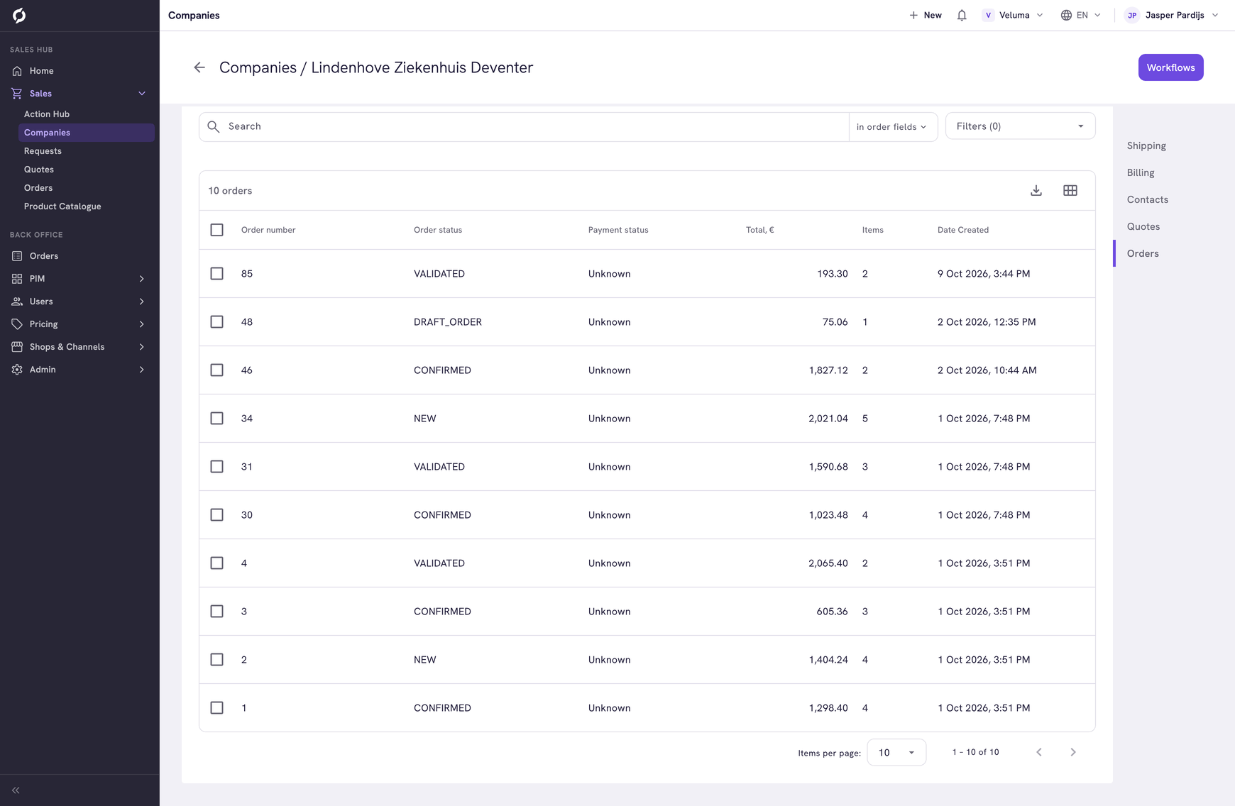Image resolution: width=1235 pixels, height=806 pixels.
Task: Select the checkbox for order 1
Action: pyautogui.click(x=217, y=708)
